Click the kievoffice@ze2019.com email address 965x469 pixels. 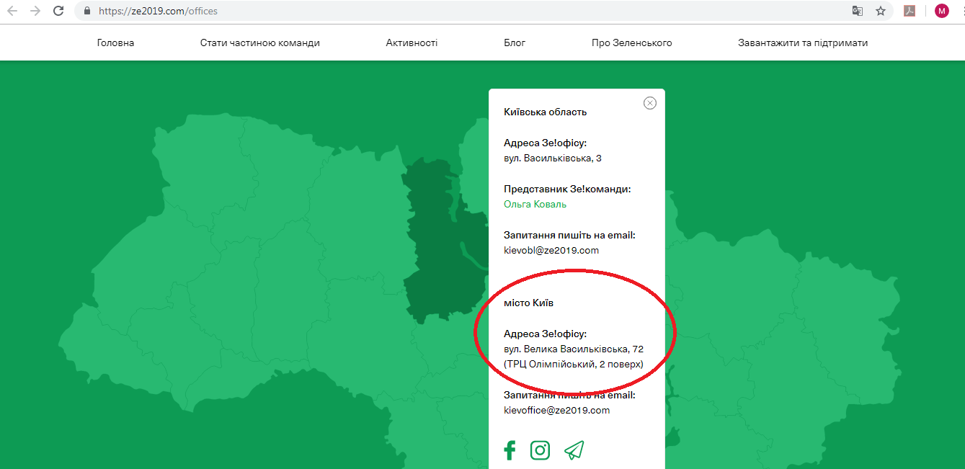[557, 411]
